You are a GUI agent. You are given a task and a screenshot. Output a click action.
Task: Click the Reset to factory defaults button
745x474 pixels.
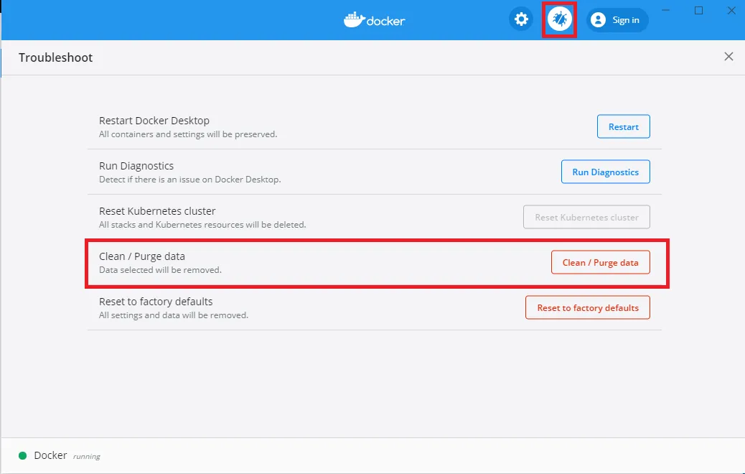click(x=587, y=308)
